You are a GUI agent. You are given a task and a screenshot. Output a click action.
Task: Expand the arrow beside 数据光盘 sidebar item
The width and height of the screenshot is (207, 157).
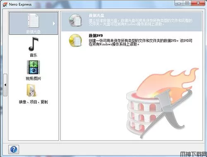click(x=54, y=23)
